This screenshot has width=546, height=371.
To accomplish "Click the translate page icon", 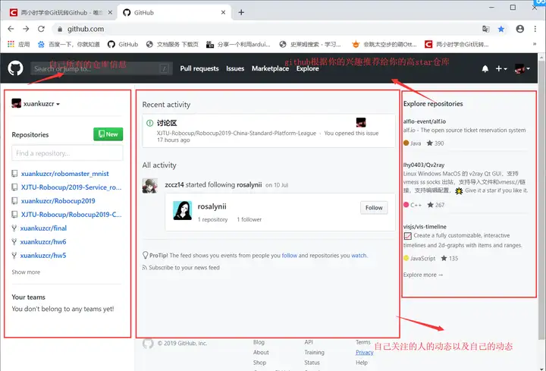I will (486, 29).
